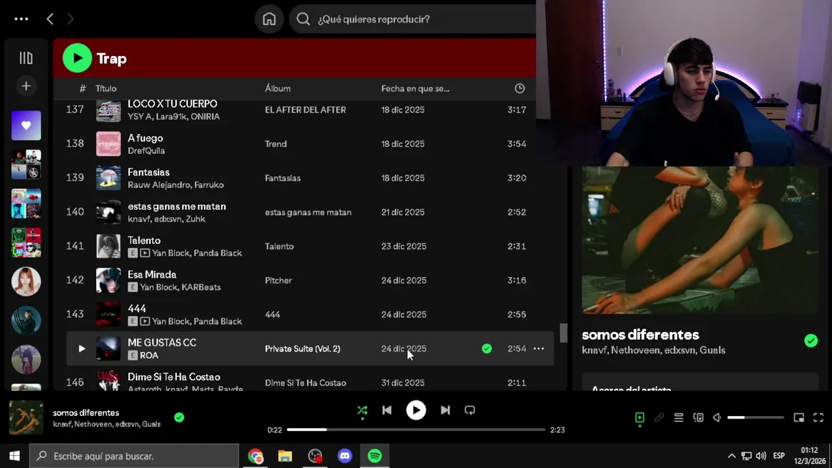Open the mini player icon
The image size is (832, 468).
[x=799, y=417]
